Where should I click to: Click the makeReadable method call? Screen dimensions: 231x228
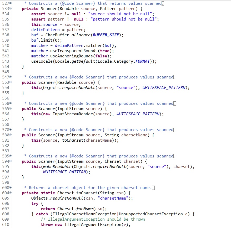click(x=57, y=167)
